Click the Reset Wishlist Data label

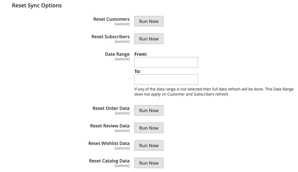109,143
